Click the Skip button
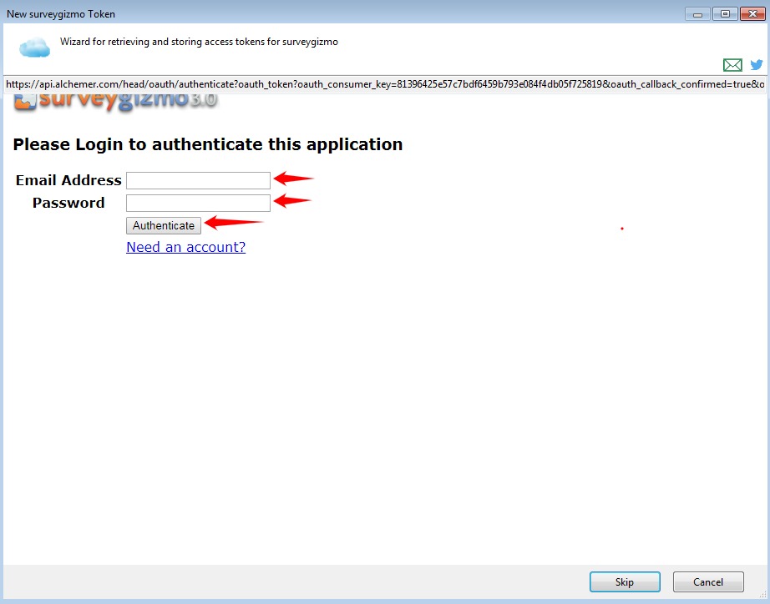The image size is (770, 604). tap(625, 582)
